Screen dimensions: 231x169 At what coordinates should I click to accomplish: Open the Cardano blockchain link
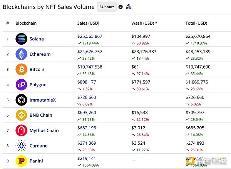(38, 146)
